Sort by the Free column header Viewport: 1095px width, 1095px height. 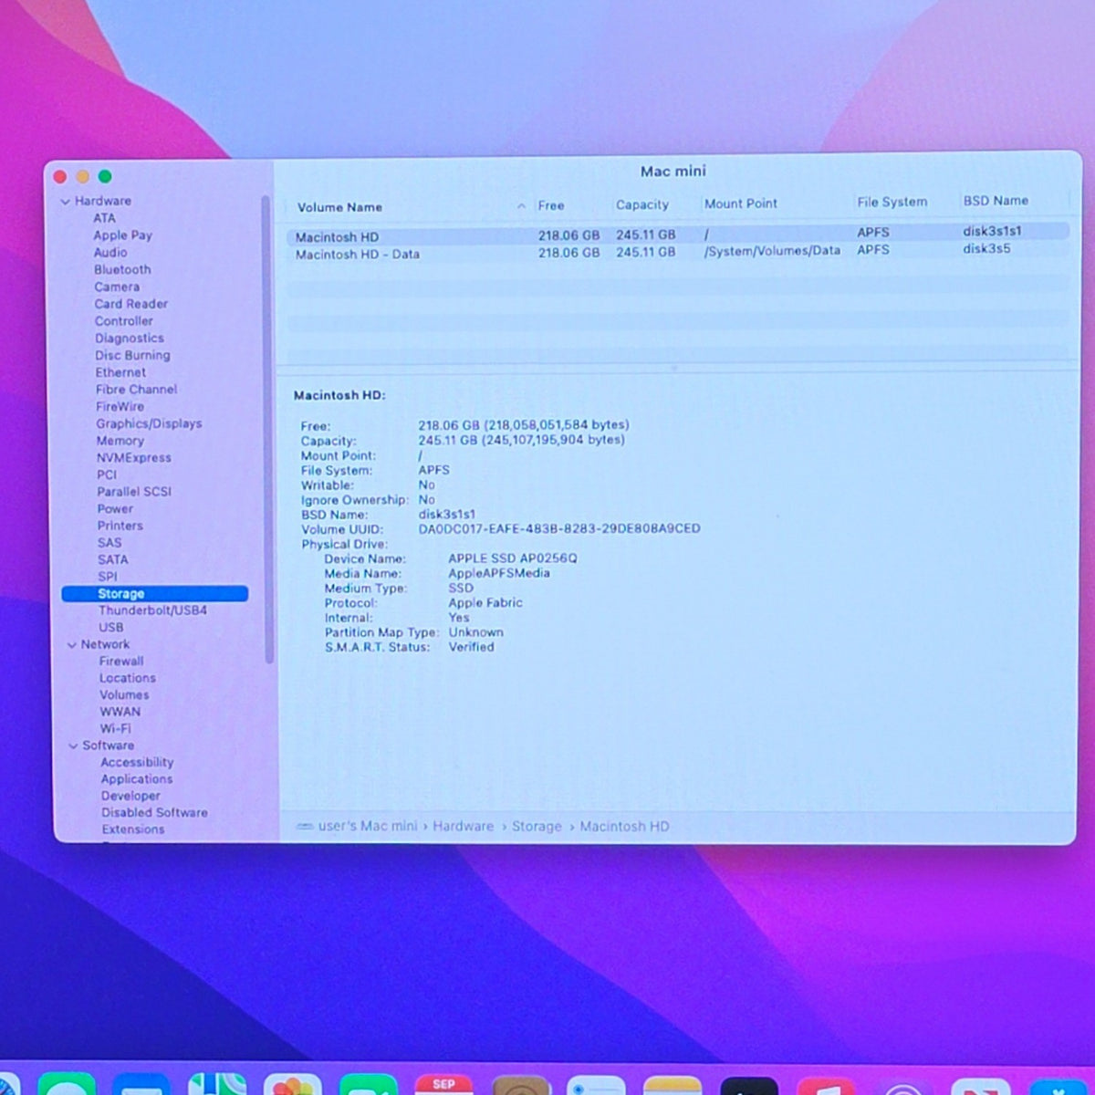pos(550,206)
